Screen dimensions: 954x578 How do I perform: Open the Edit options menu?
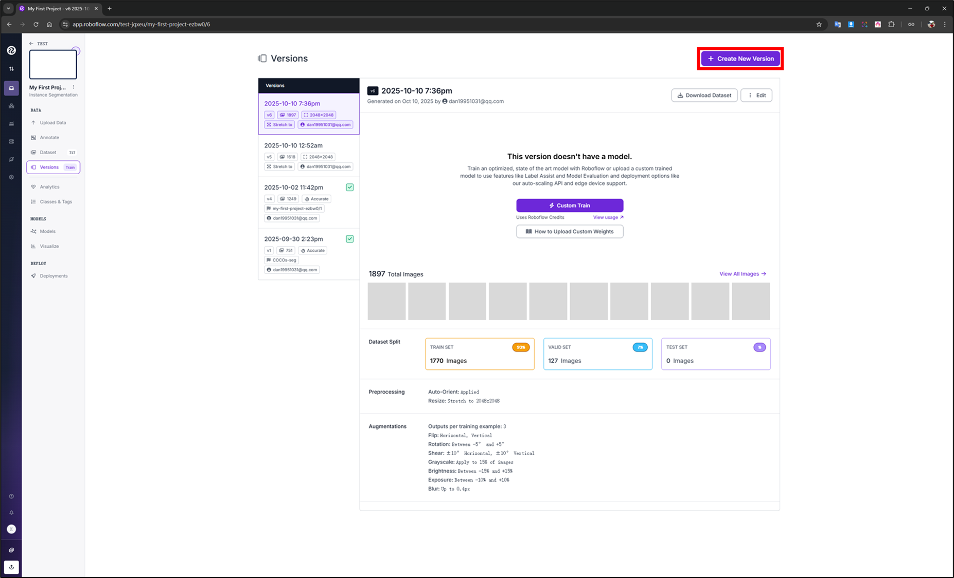[756, 95]
